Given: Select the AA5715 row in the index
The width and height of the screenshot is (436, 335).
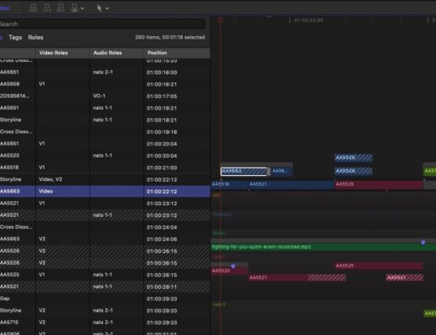Looking at the screenshot, I should [x=105, y=322].
